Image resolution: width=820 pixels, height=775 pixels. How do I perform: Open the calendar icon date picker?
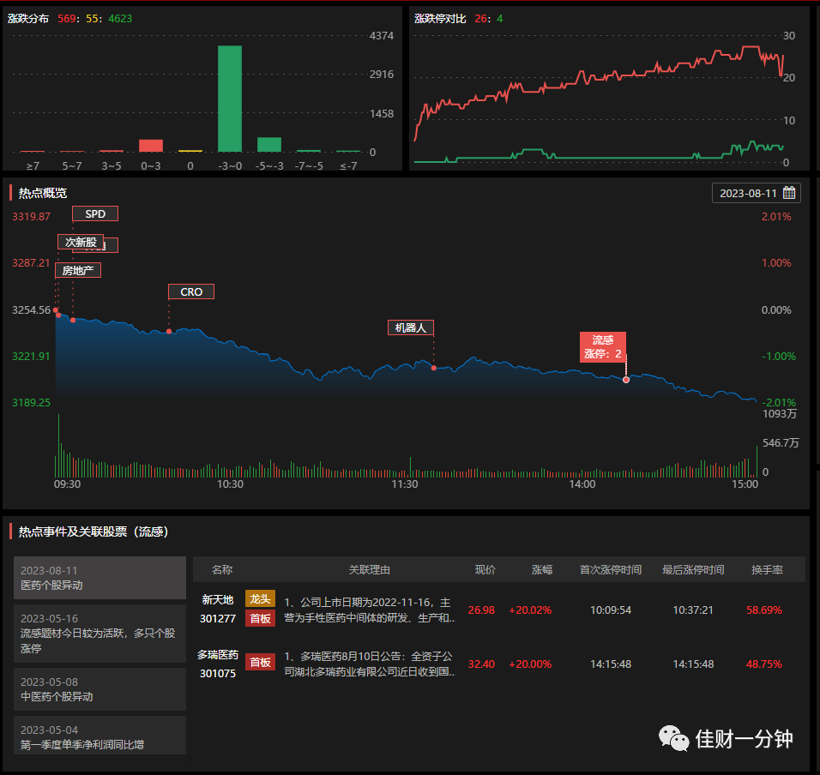(x=789, y=193)
